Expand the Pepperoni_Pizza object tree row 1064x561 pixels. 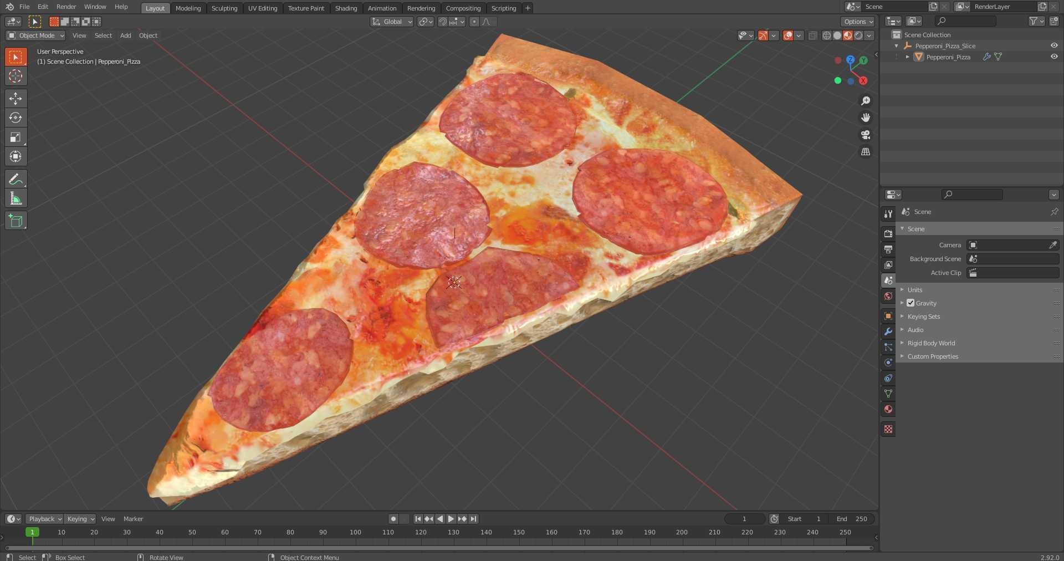(907, 57)
